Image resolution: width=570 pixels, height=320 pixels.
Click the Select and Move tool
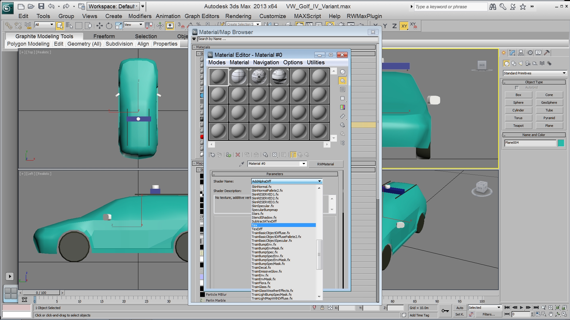99,26
